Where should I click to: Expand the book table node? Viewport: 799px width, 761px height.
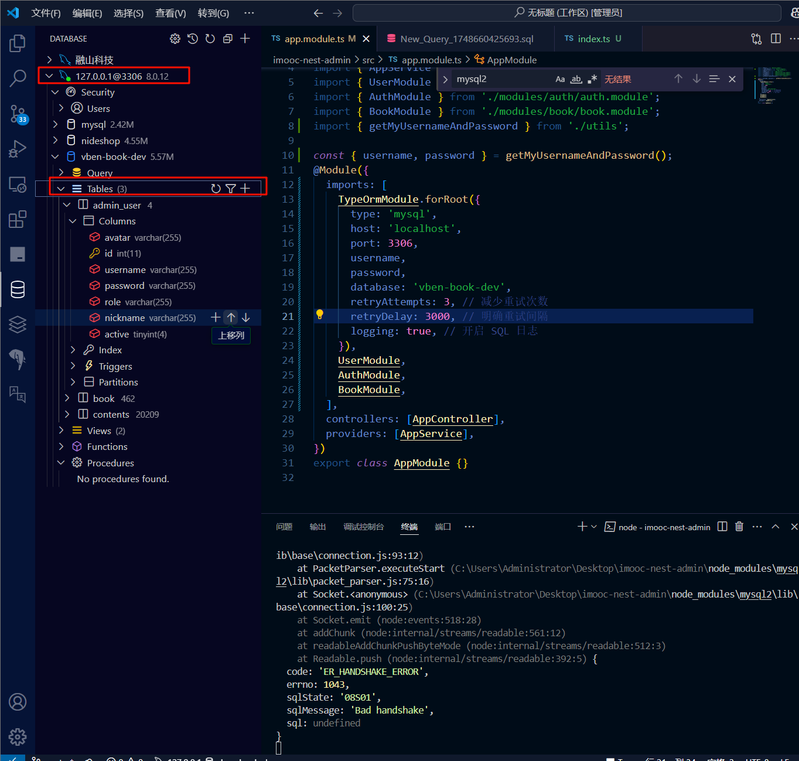coord(67,398)
